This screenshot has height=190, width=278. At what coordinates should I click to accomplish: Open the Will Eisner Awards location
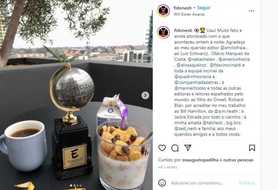pos(189,14)
